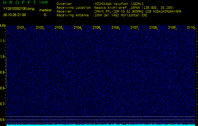Select the 1.1 frequency axis label
Image resolution: width=198 pixels, height=126 pixels.
[3, 41]
